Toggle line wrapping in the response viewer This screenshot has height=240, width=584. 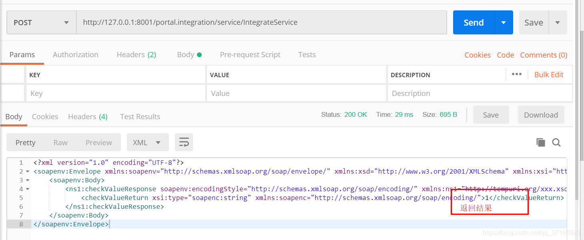coord(184,142)
